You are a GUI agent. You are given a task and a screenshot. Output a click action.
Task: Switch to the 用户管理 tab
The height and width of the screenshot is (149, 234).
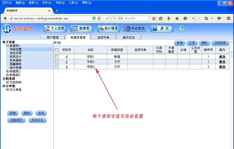coord(52,37)
